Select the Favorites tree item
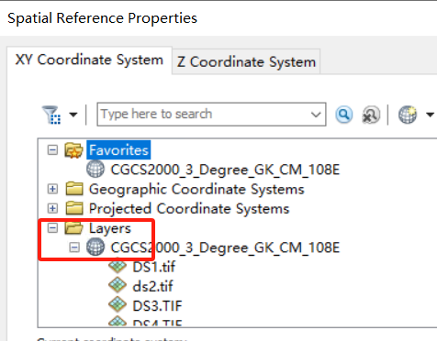437x341 pixels. coord(118,150)
